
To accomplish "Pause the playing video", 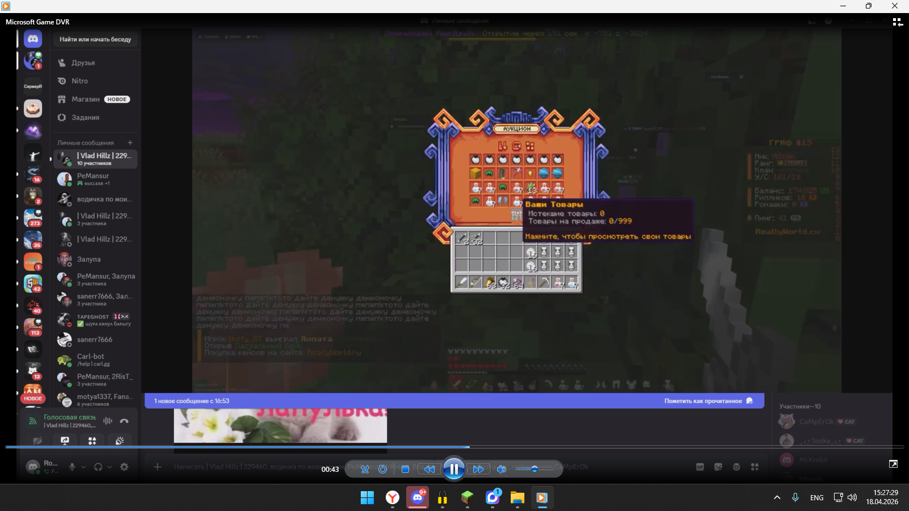I will 453,469.
